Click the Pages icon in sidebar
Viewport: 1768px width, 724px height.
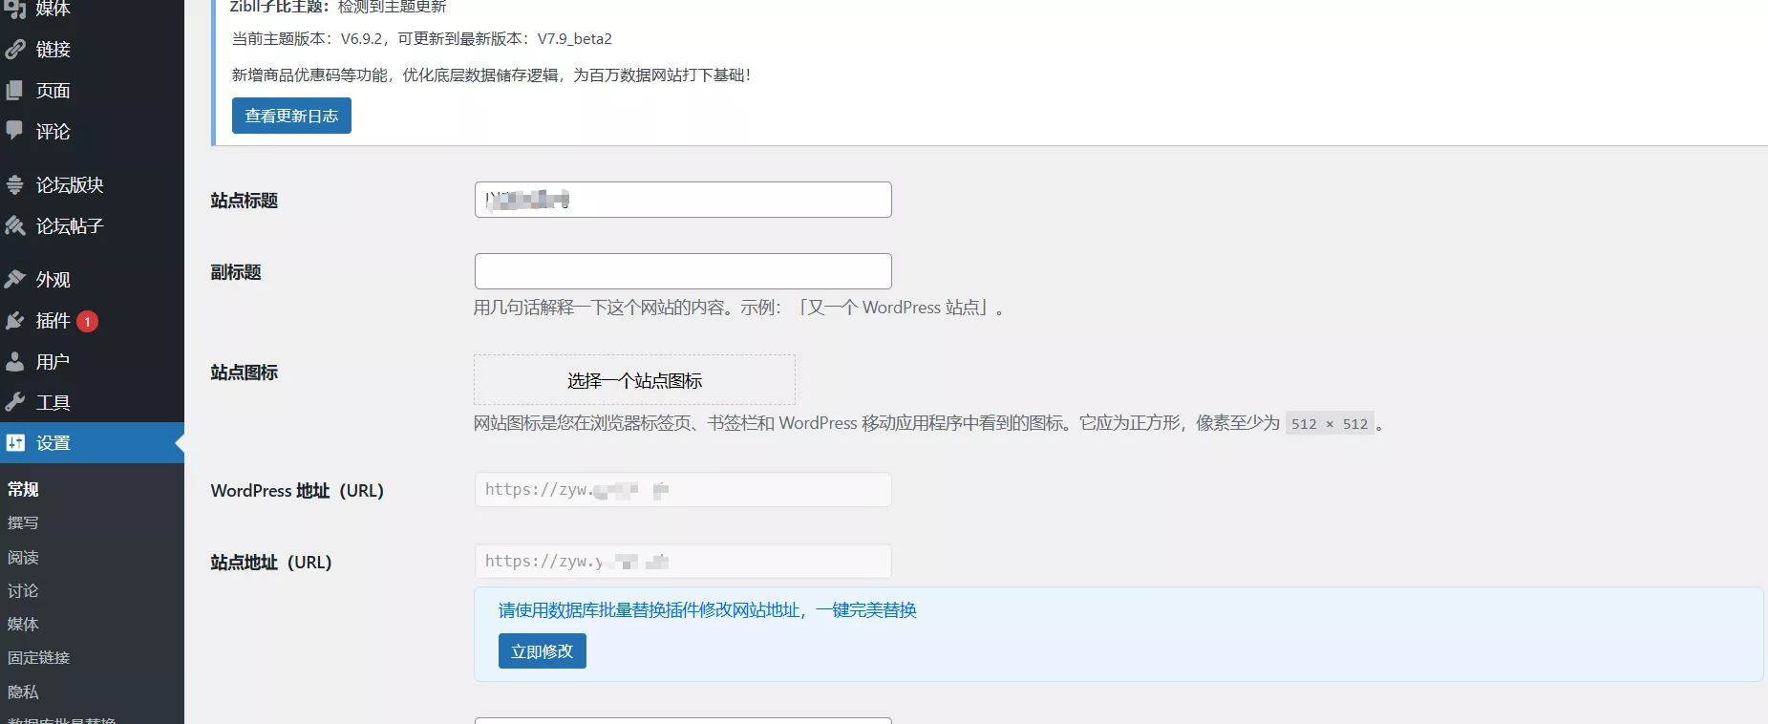15,90
